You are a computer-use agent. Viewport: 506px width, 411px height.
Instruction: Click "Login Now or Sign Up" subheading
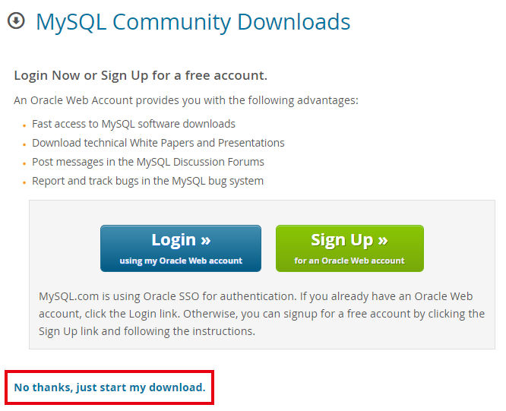[141, 75]
